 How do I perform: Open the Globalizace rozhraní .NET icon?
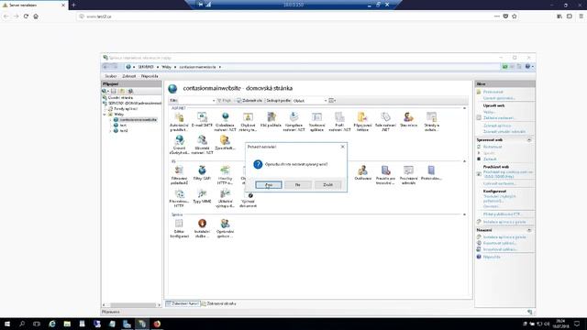coord(225,121)
